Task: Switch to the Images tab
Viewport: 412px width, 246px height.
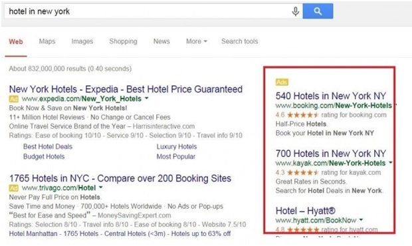Action: tap(82, 41)
